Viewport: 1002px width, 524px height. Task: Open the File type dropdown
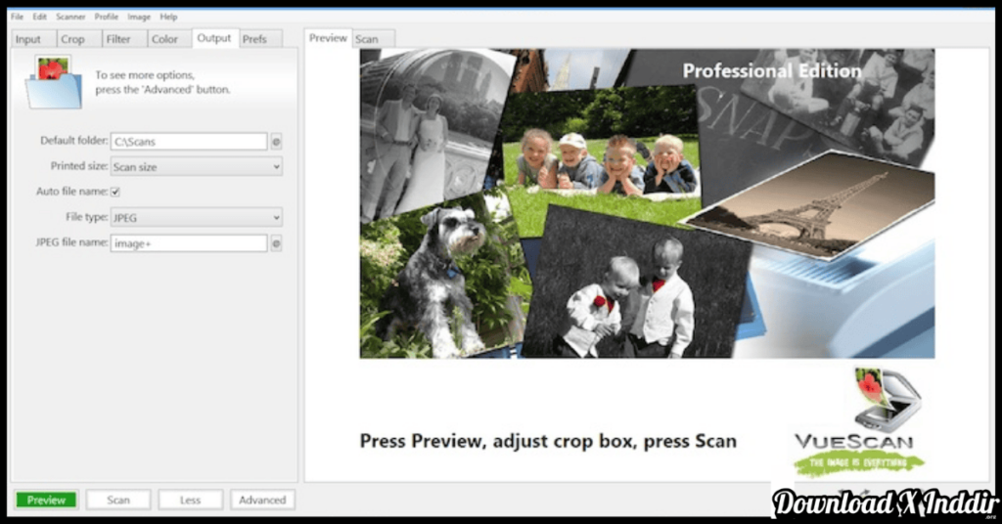click(x=196, y=217)
